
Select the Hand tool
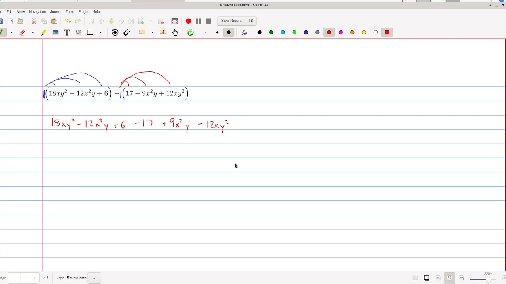[175, 32]
